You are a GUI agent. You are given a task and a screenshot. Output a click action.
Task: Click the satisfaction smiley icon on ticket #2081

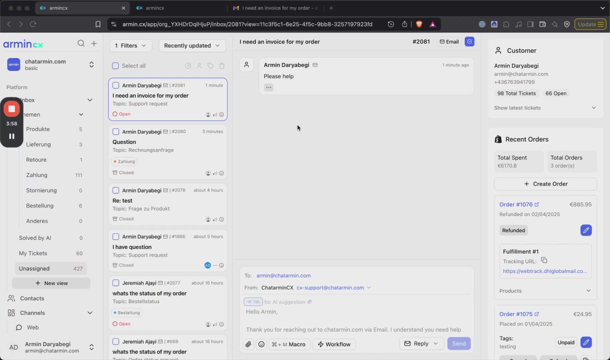point(221,114)
